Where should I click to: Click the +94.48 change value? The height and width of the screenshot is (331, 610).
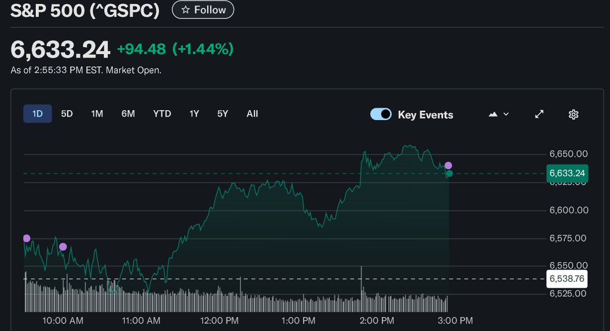point(141,49)
